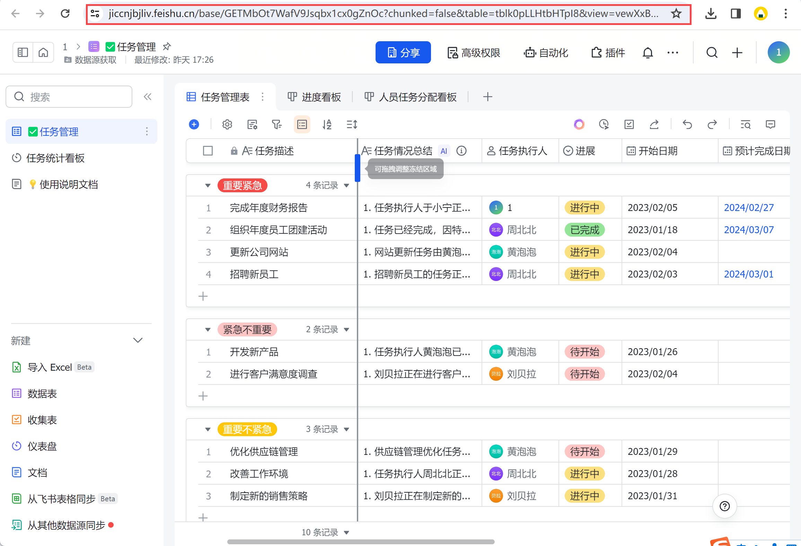Viewport: 801px width, 546px height.
Task: Switch to 人员任务分配看板 view tab
Action: pyautogui.click(x=411, y=97)
